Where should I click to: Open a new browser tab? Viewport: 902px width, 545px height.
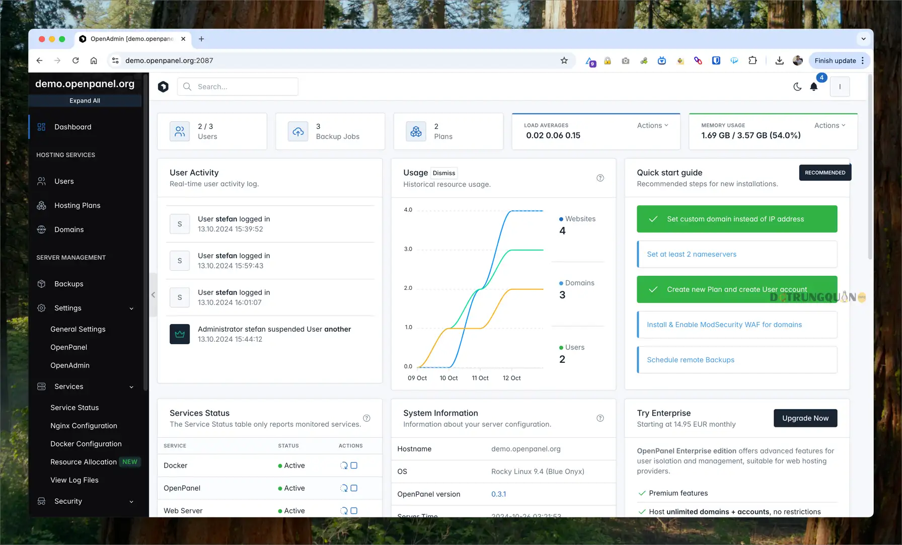click(201, 39)
